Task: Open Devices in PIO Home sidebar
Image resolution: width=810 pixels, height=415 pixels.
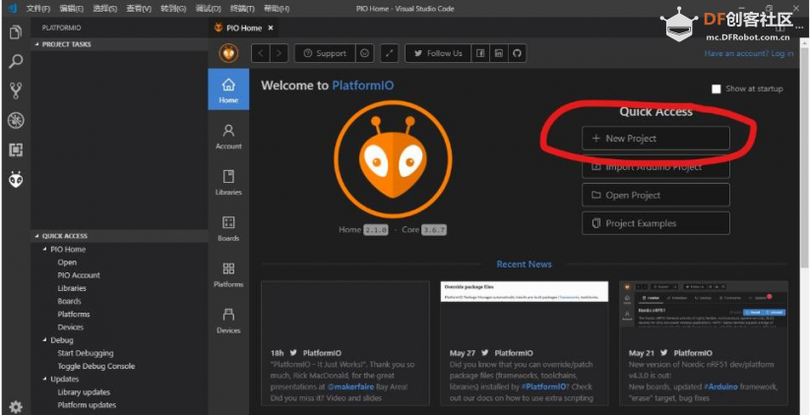Action: pos(228,321)
